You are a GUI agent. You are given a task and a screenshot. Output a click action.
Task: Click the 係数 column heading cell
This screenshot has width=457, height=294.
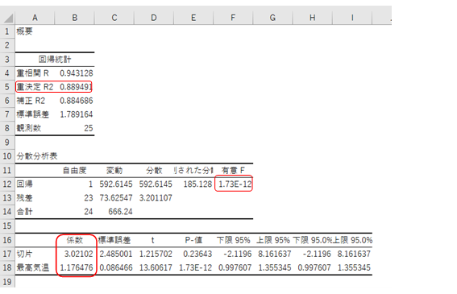click(x=75, y=240)
